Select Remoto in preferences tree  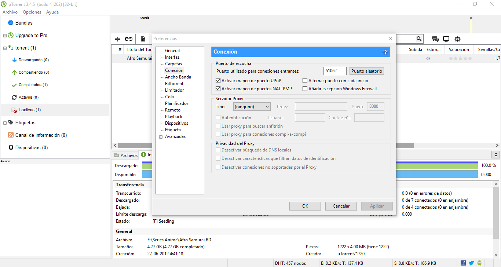click(173, 110)
